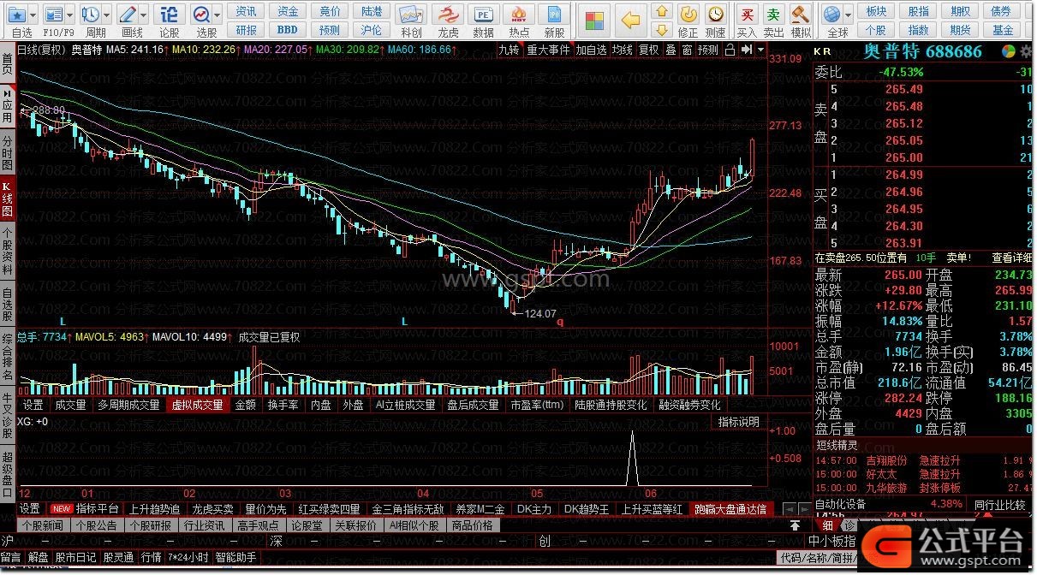Image resolution: width=1037 pixels, height=575 pixels.
Task: Switch to 成交量 indicator tab
Action: click(70, 405)
